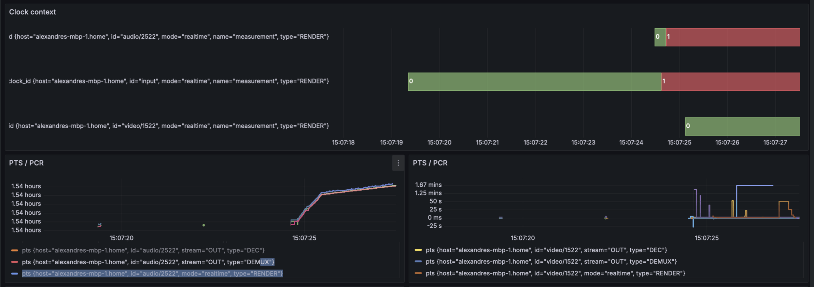The height and width of the screenshot is (287, 814).
Task: Click the 15:07:23 tick on Clock context axis
Action: click(583, 143)
